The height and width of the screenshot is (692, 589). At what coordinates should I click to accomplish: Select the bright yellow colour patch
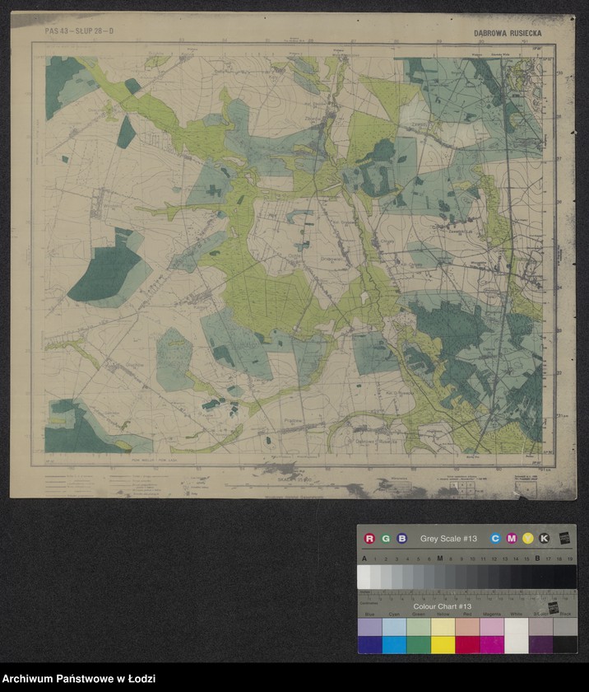point(443,644)
